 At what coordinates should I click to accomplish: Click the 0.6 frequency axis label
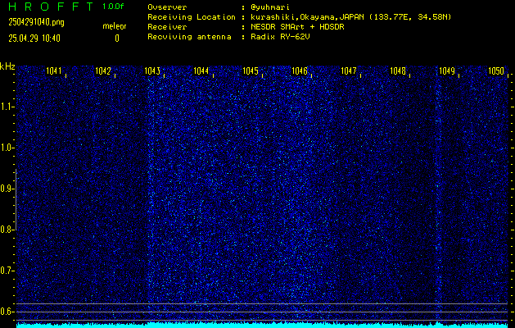pyautogui.click(x=6, y=312)
